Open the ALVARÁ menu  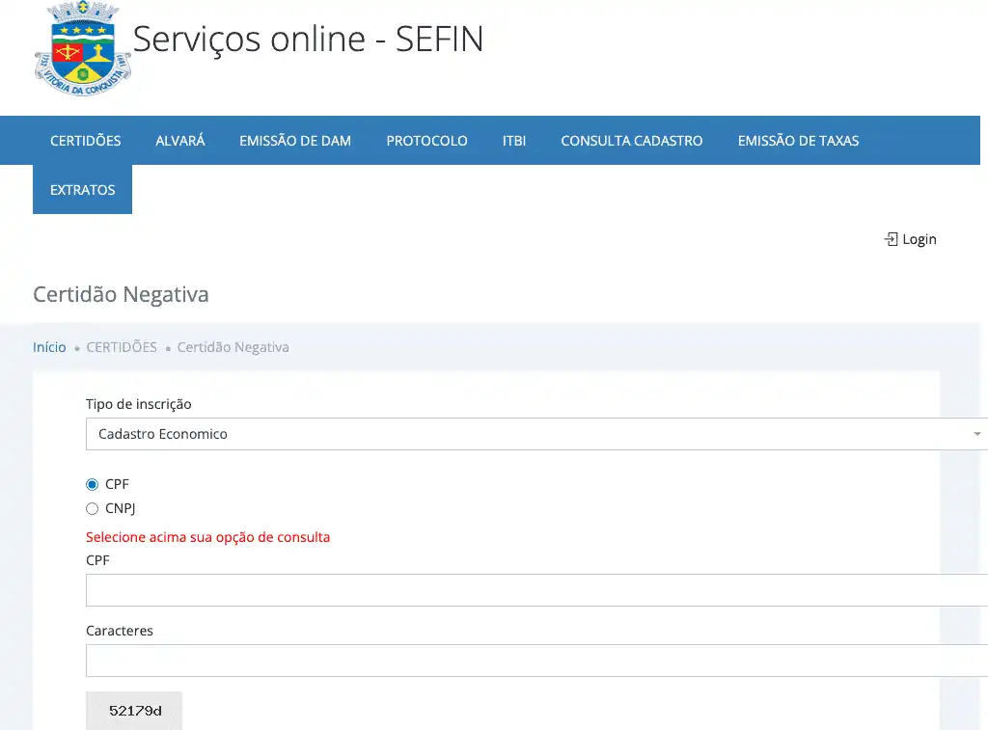(180, 141)
